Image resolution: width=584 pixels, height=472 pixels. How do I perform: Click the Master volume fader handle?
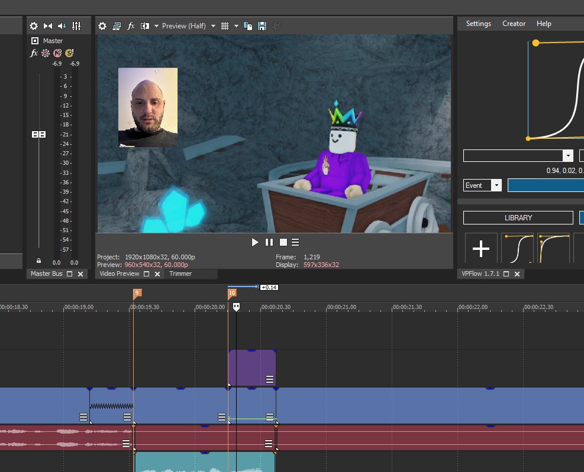coord(38,134)
